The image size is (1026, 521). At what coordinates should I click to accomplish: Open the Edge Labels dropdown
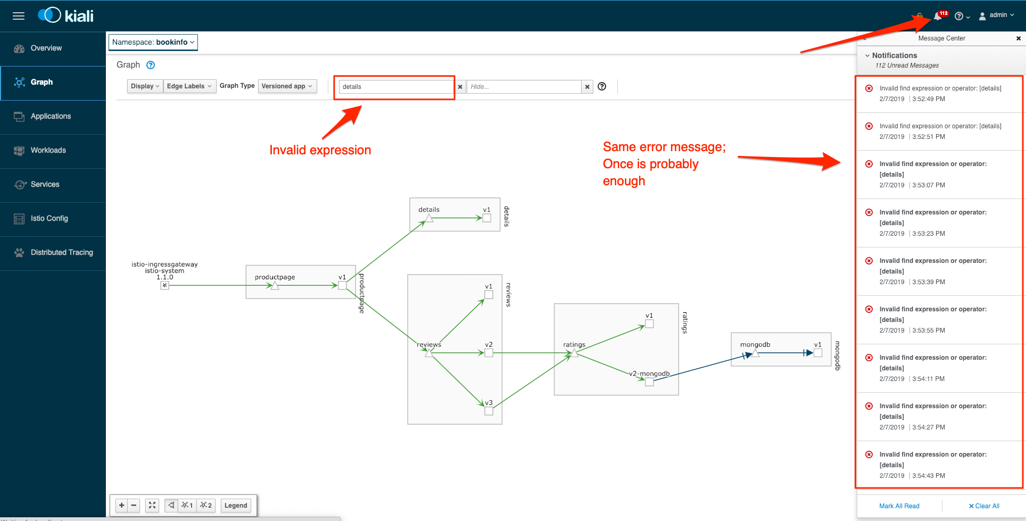pyautogui.click(x=189, y=86)
